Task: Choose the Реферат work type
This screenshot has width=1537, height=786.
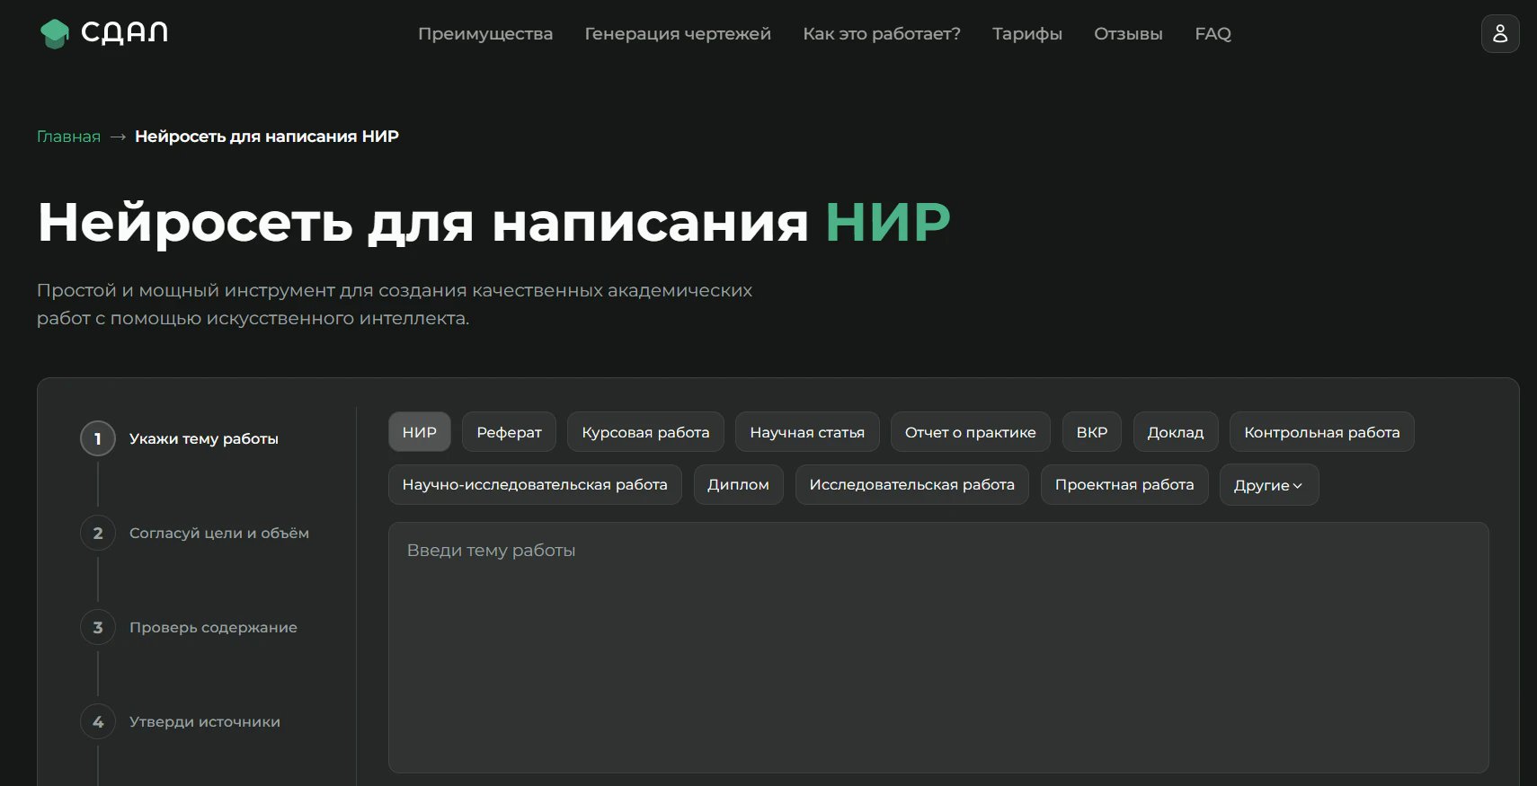Action: point(509,432)
